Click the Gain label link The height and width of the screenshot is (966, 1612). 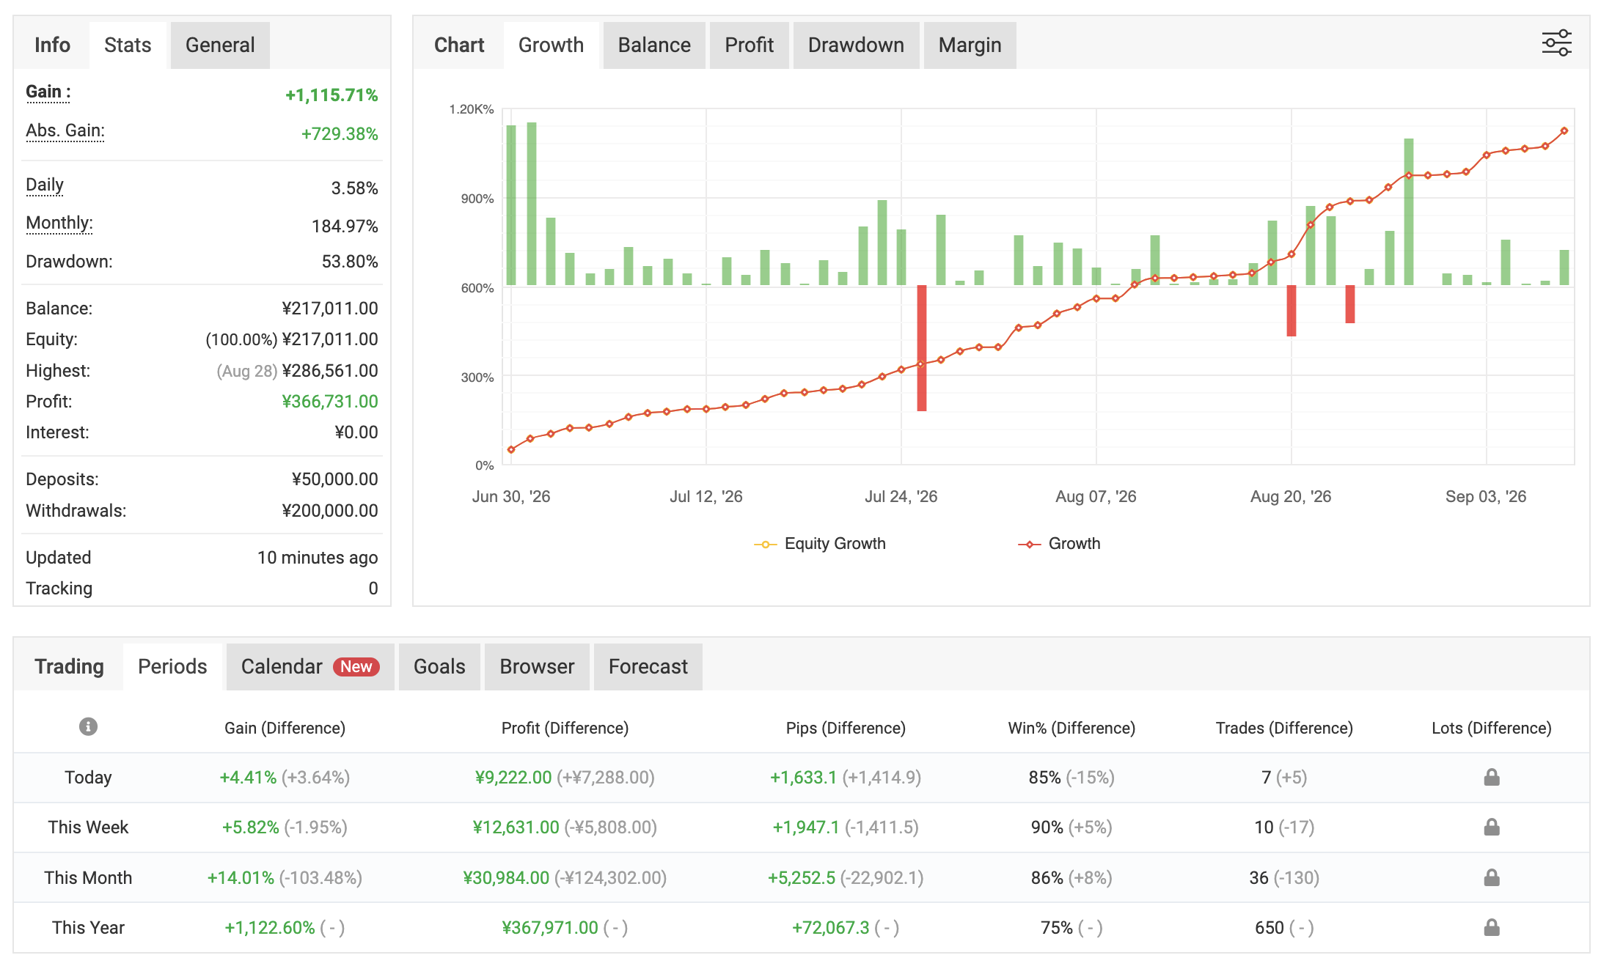pyautogui.click(x=48, y=92)
